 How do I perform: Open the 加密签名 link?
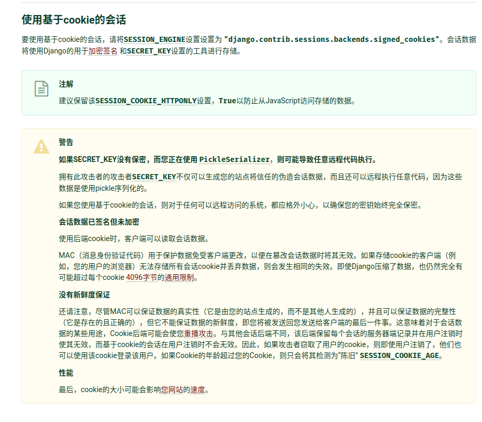pyautogui.click(x=103, y=51)
